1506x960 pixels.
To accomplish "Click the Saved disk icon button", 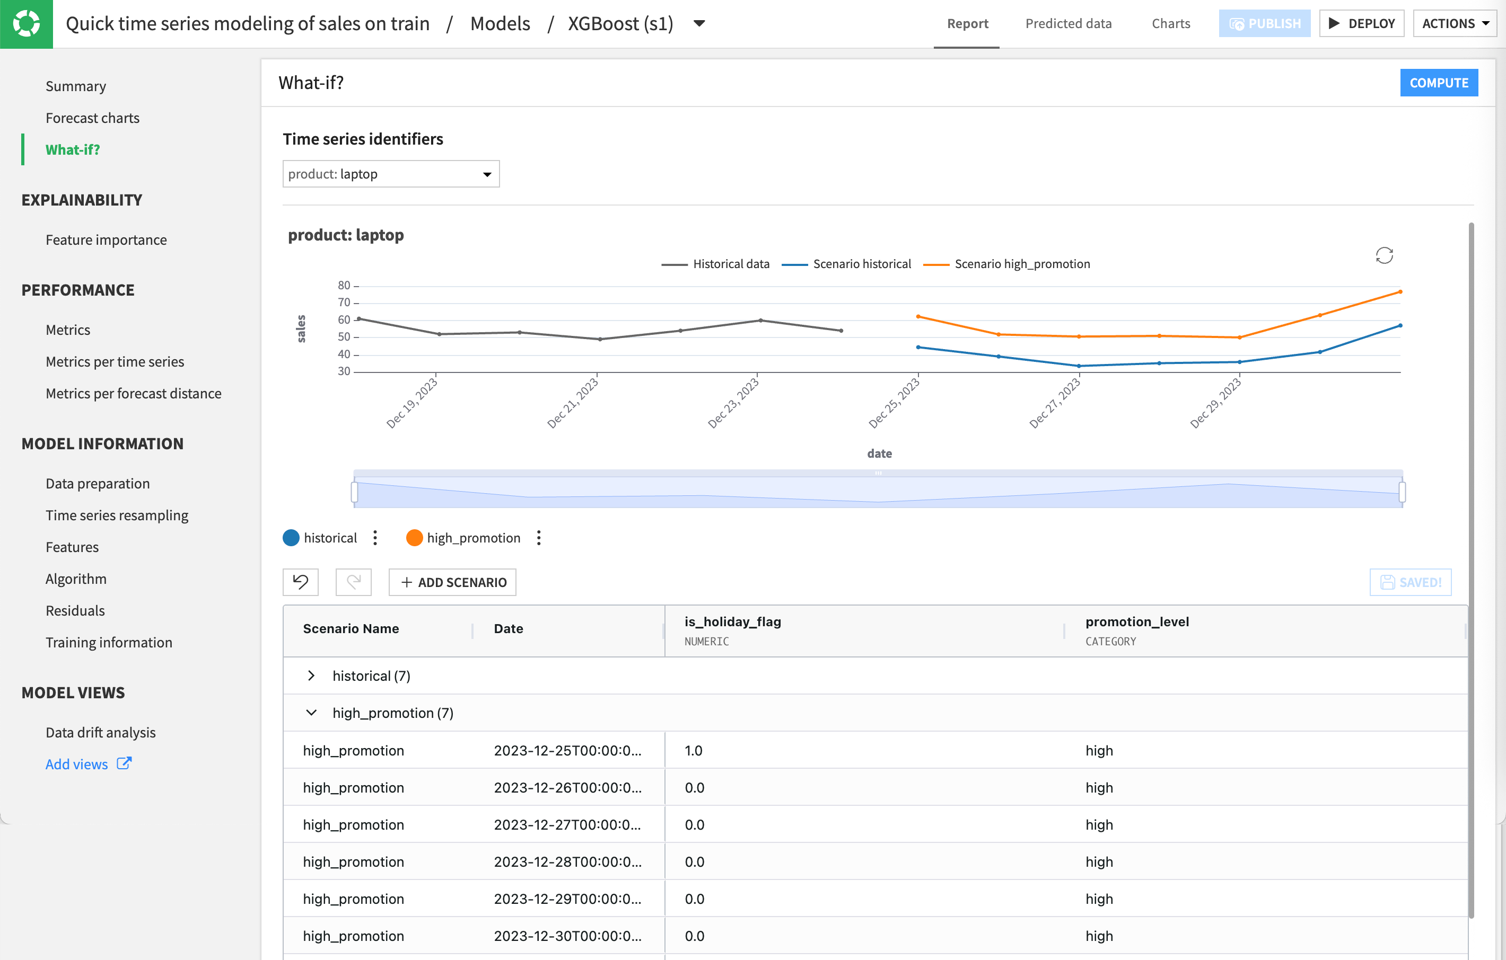I will click(x=1409, y=582).
